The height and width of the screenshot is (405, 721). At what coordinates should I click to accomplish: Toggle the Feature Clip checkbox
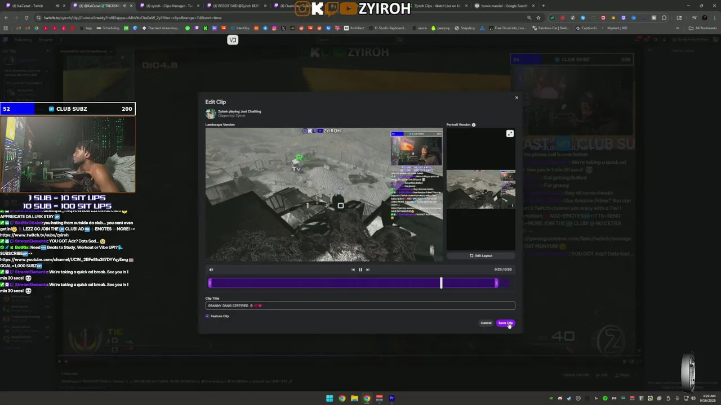click(207, 316)
